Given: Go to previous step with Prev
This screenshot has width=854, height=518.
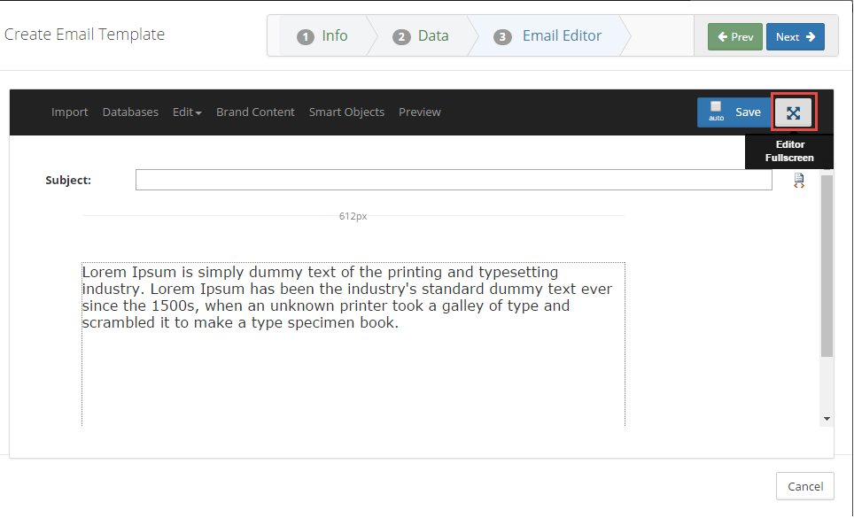Looking at the screenshot, I should (734, 37).
